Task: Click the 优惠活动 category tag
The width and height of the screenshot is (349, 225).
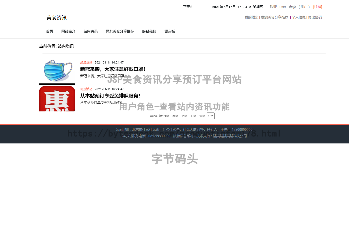Action: pyautogui.click(x=86, y=89)
